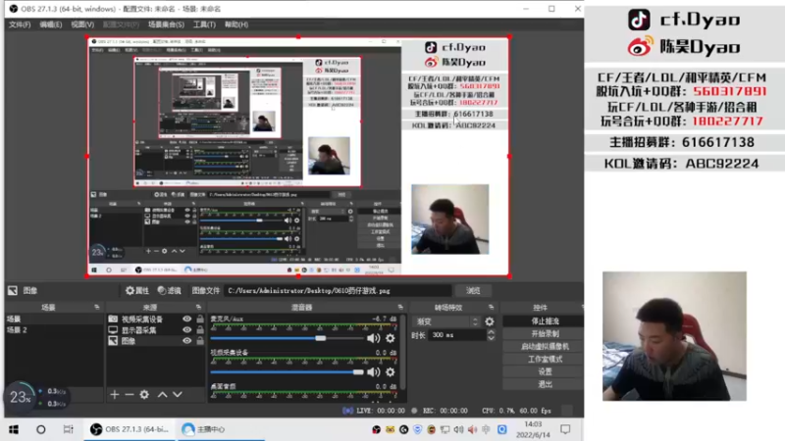Screen dimensions: 785x441
Task: Increase transition 时长 with up arrow
Action: [x=492, y=332]
